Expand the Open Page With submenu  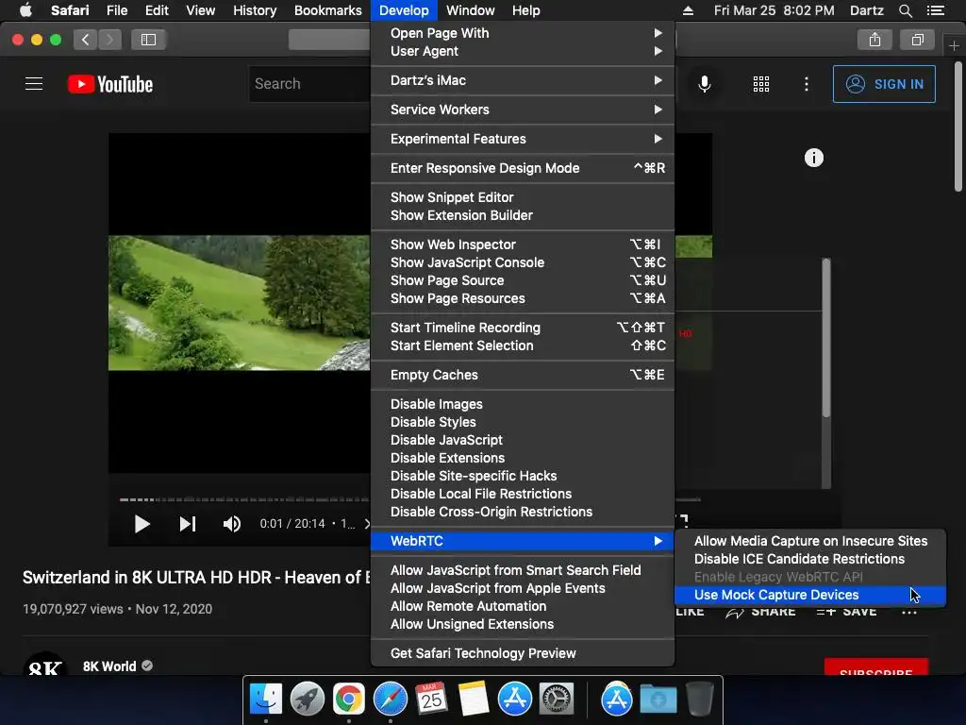[x=523, y=33]
